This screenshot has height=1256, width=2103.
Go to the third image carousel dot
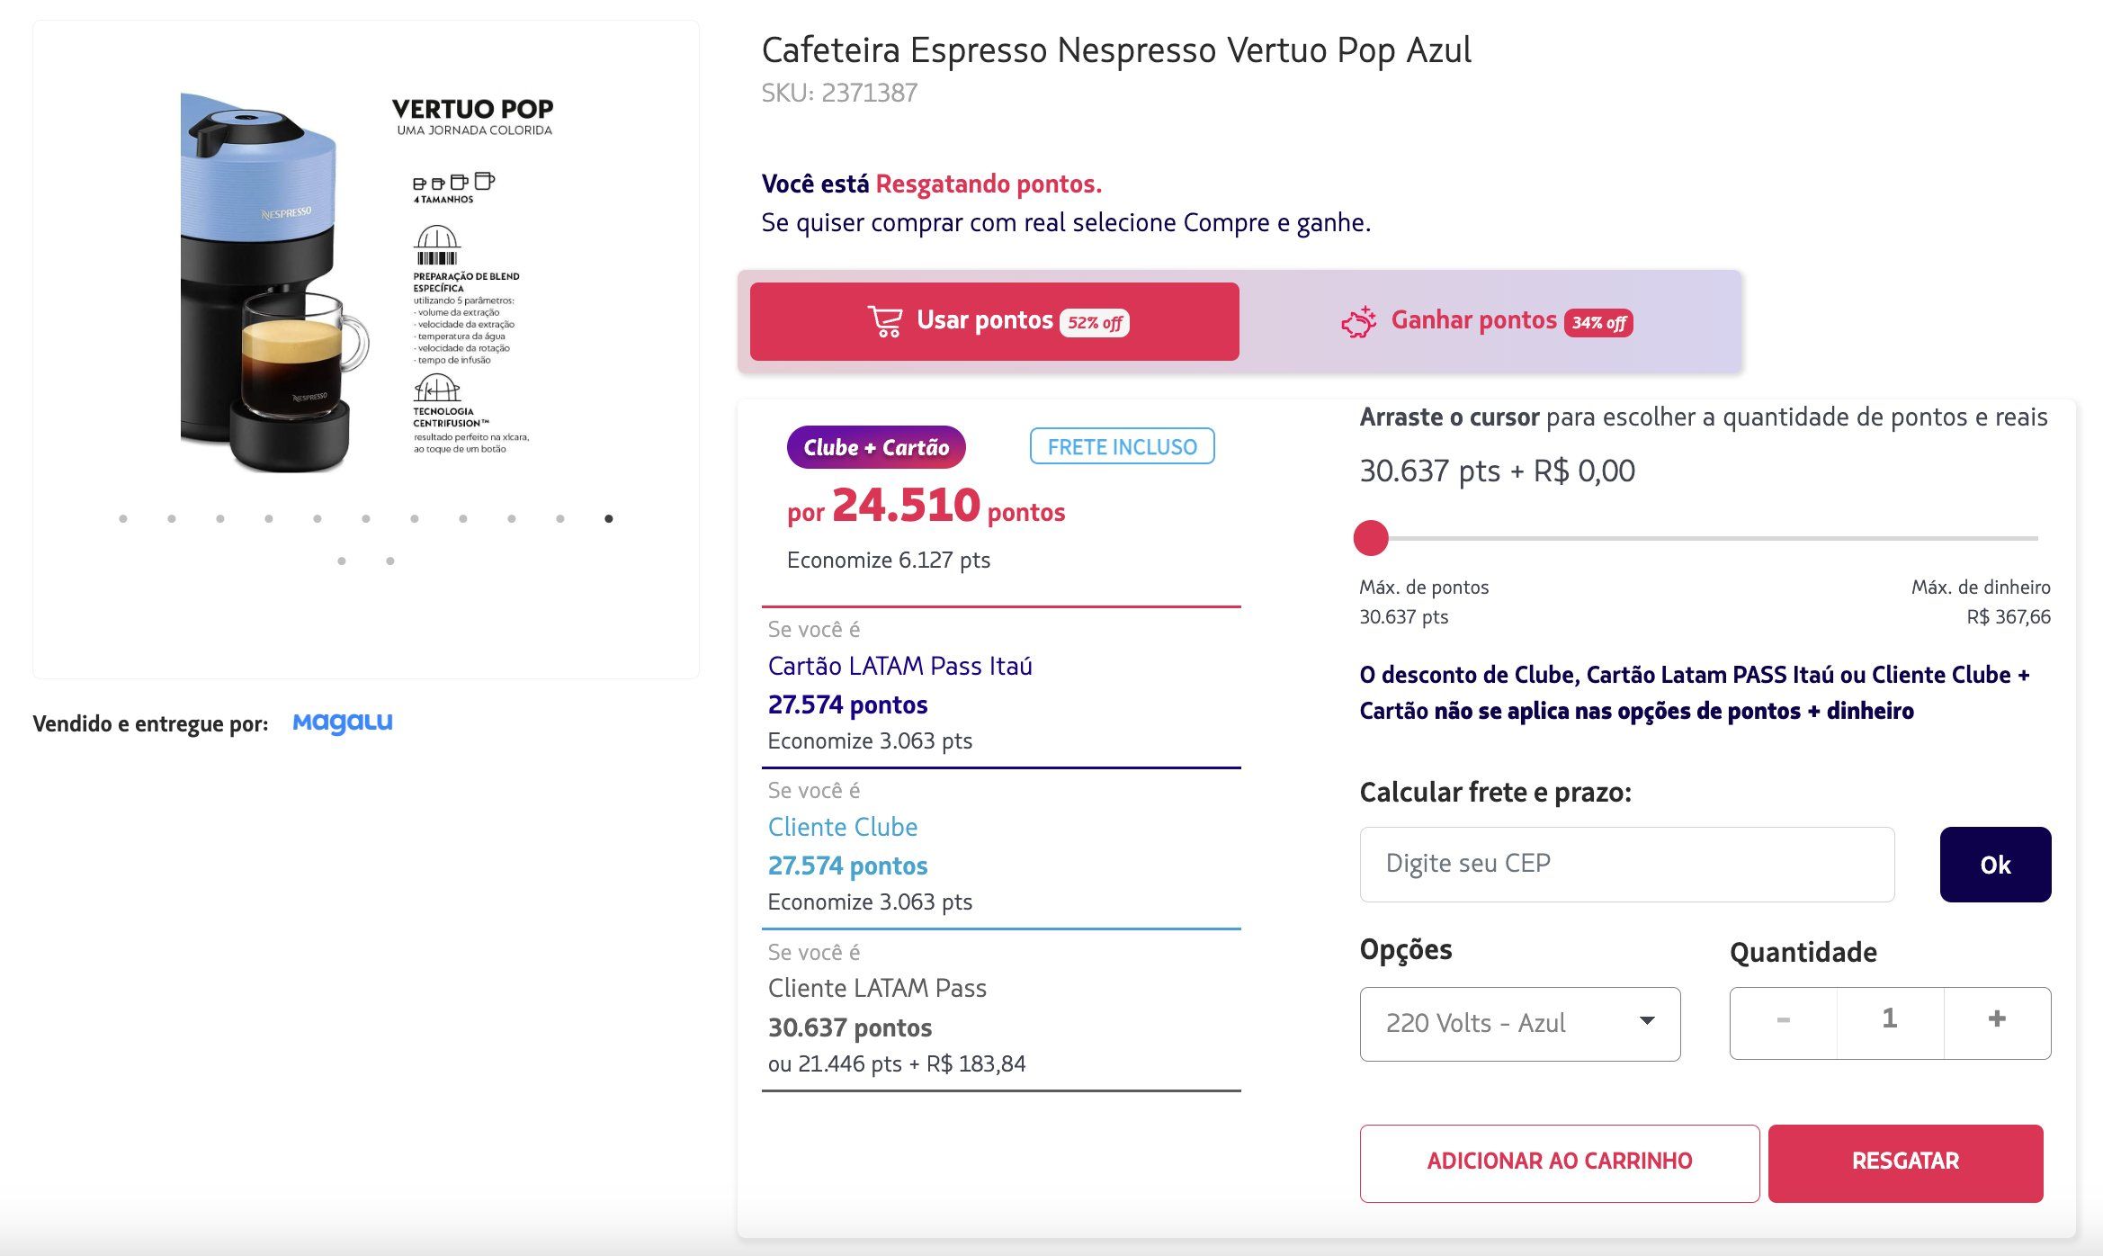(x=220, y=518)
